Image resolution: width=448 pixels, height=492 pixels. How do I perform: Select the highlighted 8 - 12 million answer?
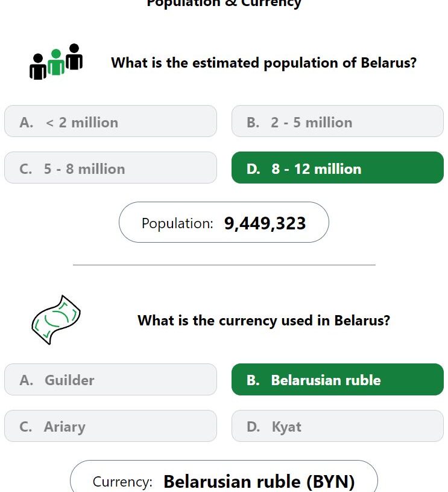[337, 168]
